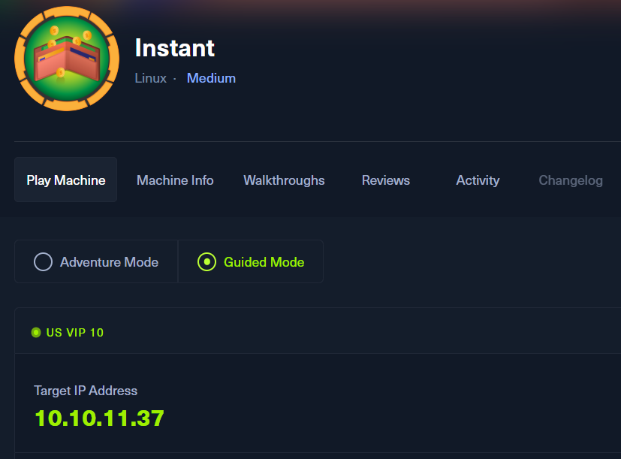
Task: Open the Walkthroughs tab
Action: pos(284,180)
